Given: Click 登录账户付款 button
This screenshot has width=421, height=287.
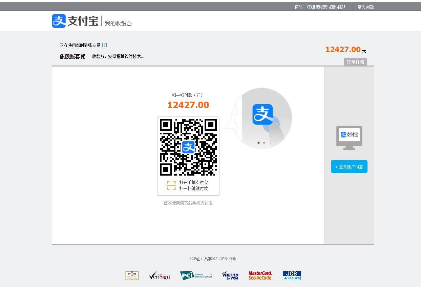Looking at the screenshot, I should pos(349,167).
